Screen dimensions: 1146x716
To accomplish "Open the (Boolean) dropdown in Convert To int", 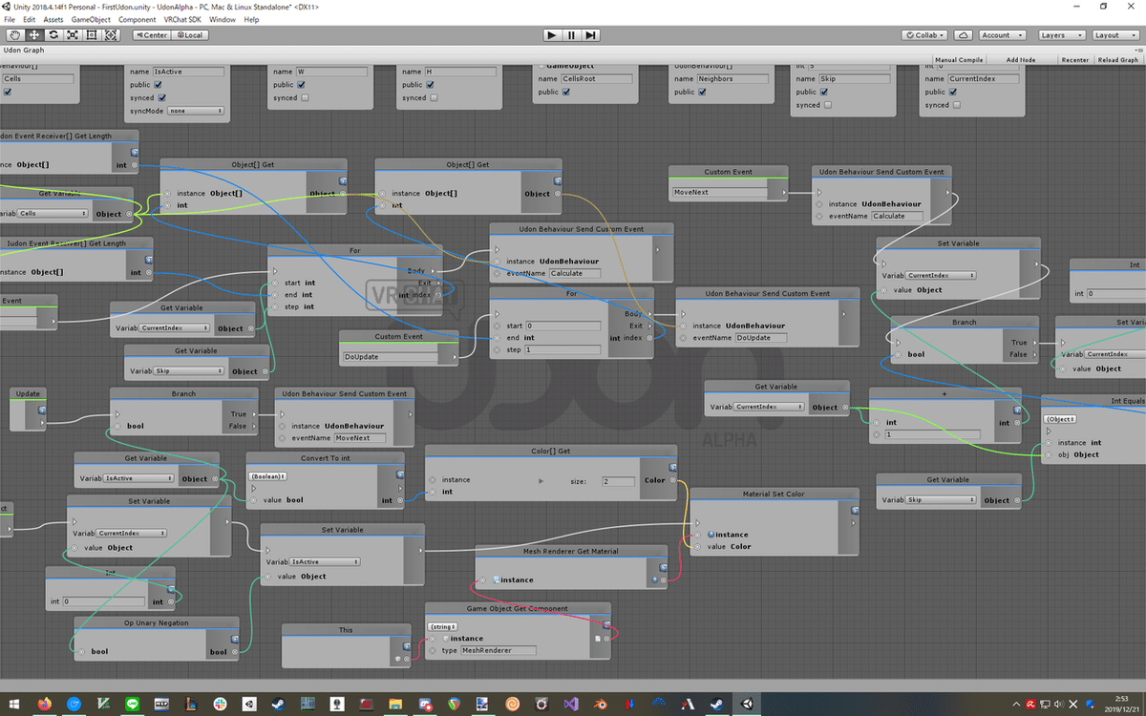I will 266,476.
